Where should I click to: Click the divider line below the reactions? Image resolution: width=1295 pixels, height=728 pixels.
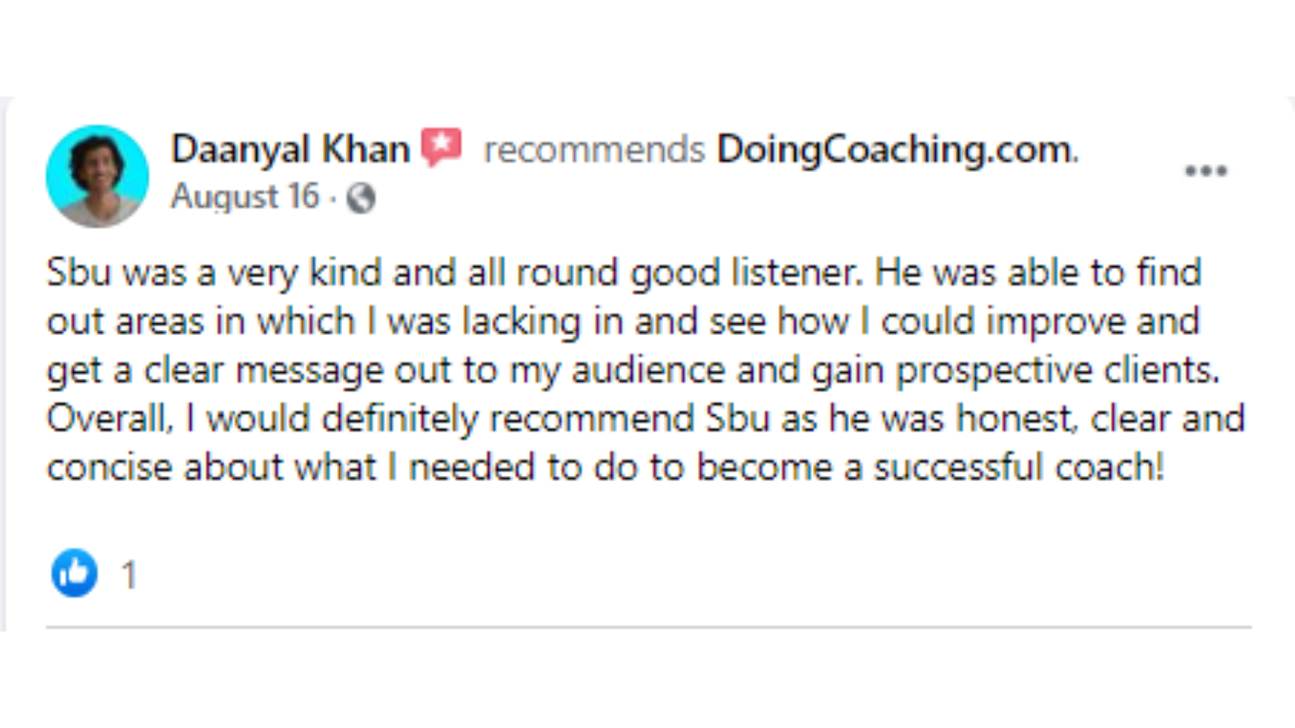click(x=649, y=627)
